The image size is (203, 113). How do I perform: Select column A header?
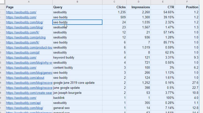[x=29, y=2]
